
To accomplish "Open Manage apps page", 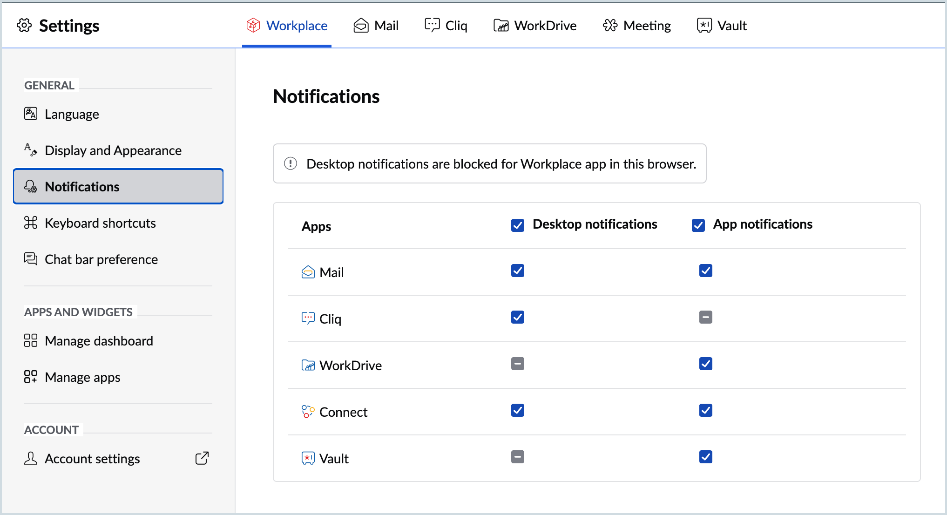I will [x=118, y=377].
